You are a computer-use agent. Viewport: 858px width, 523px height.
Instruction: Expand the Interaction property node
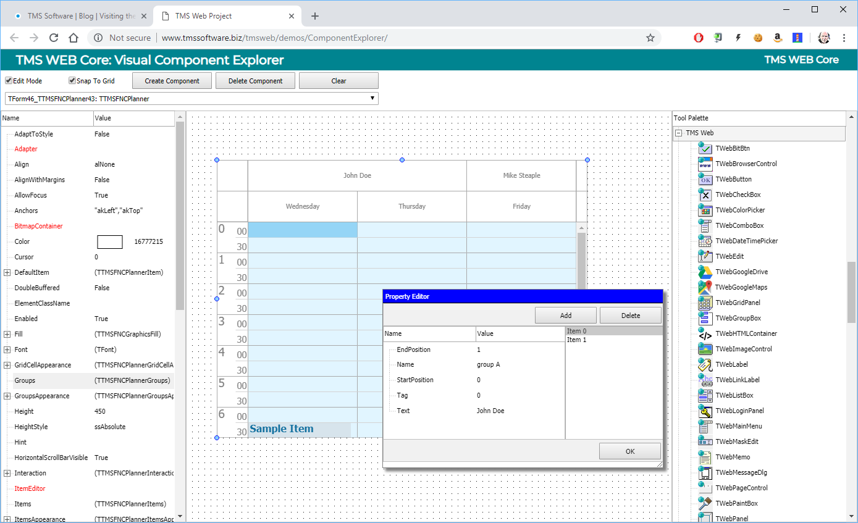[x=7, y=473]
